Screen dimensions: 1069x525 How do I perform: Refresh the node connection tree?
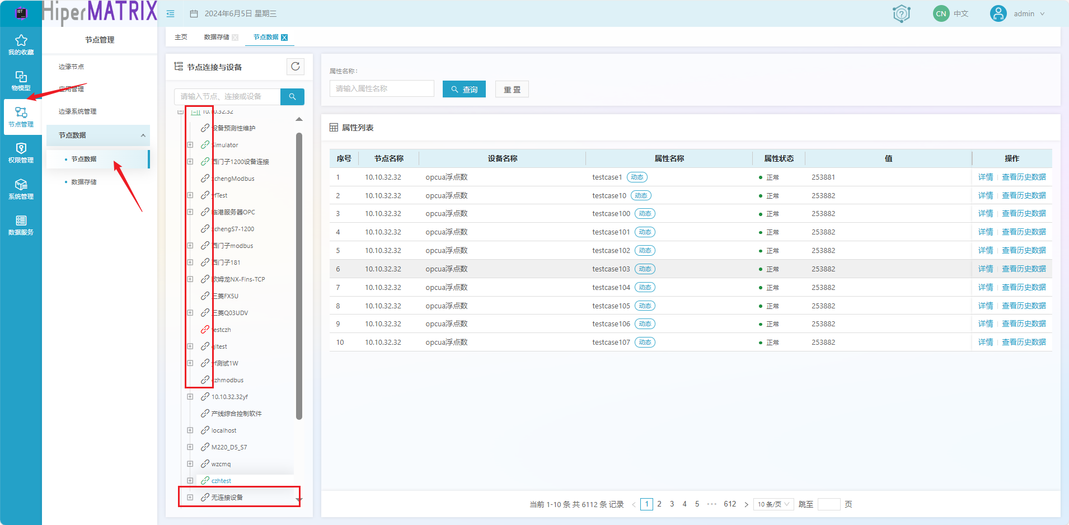pos(296,67)
